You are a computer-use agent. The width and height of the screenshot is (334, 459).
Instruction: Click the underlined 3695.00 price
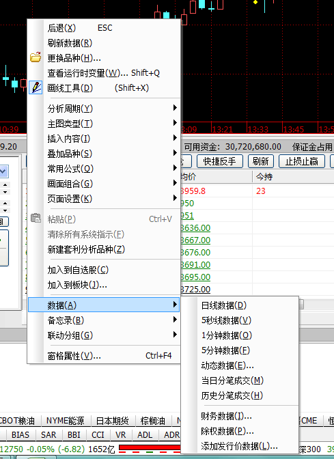195,277
